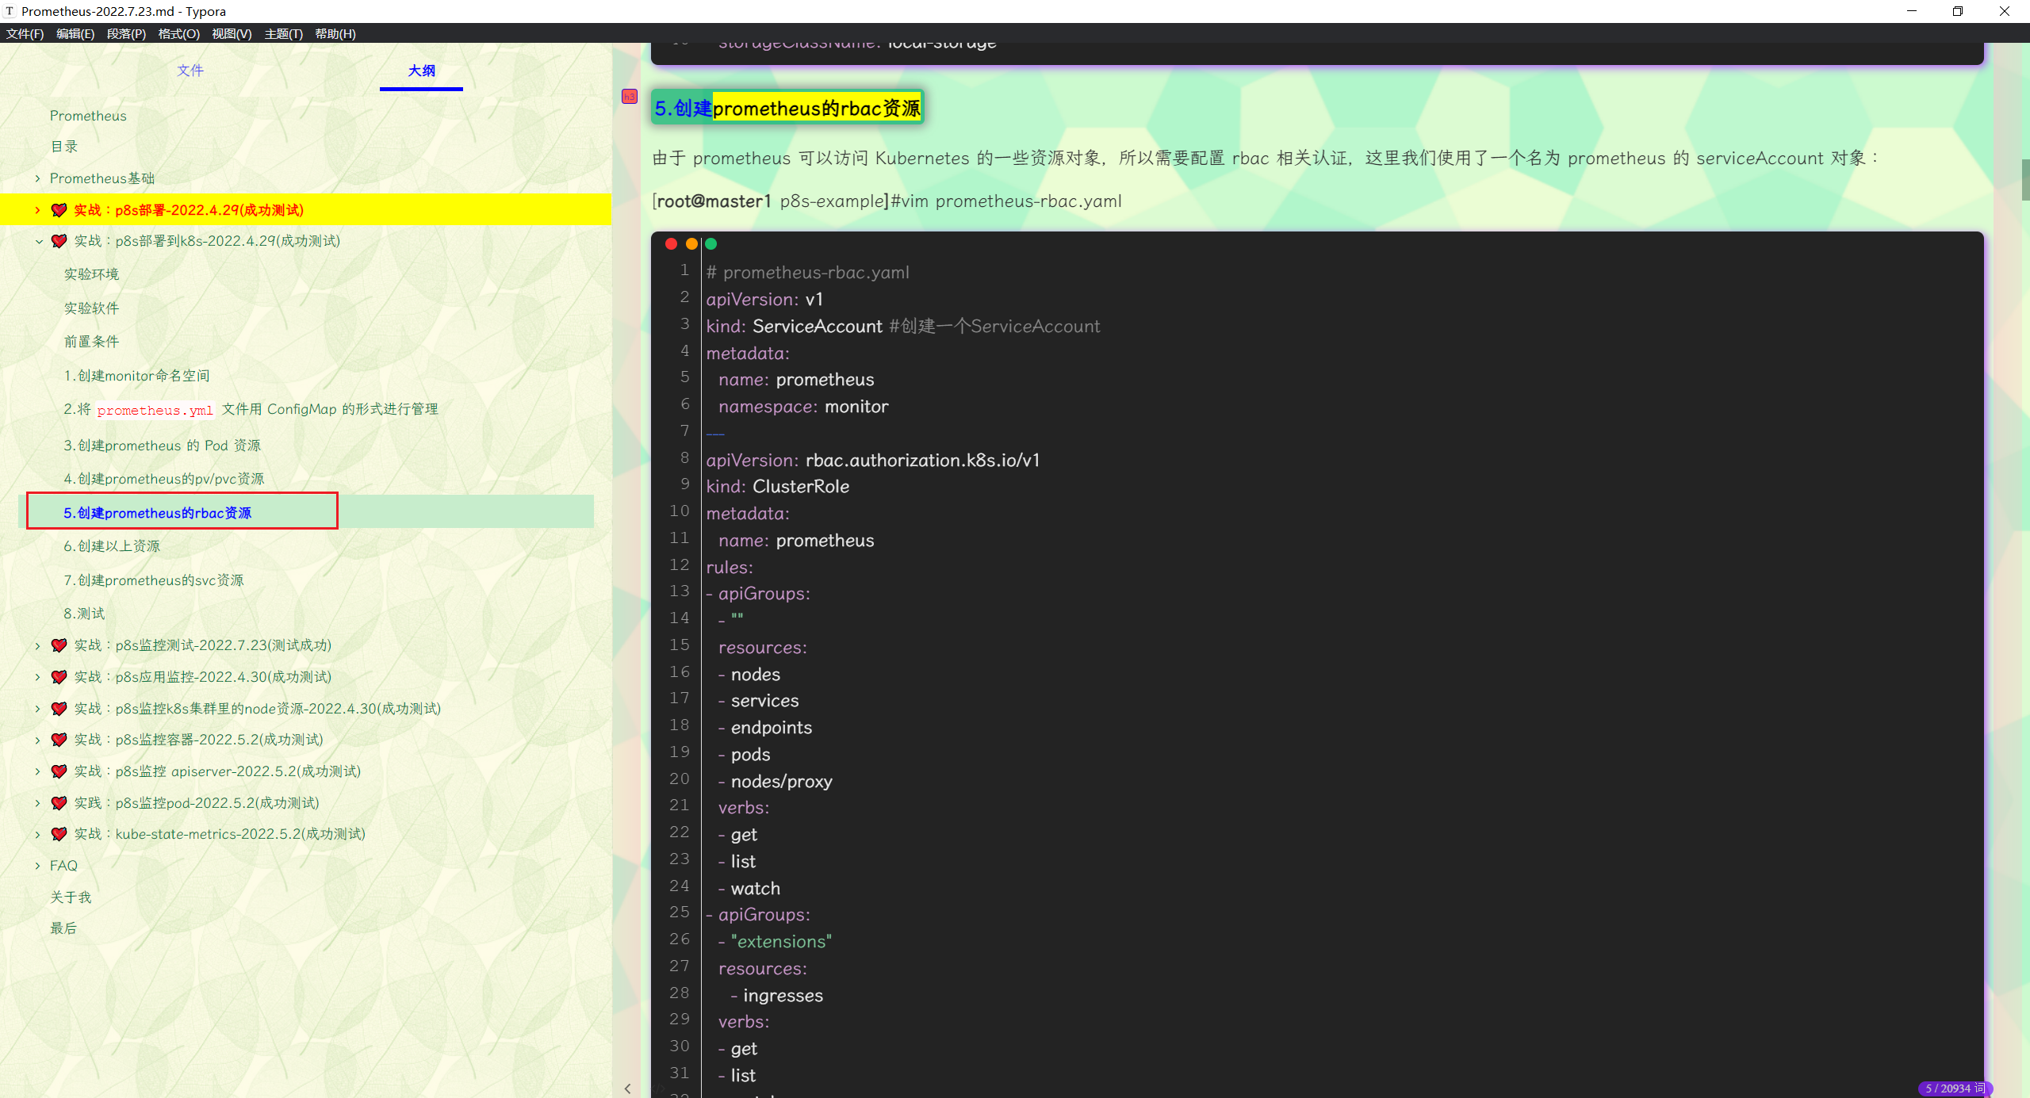Select 5.创建prometheus的rbac资源 in outline
Screen dimensions: 2030x1098
157,513
